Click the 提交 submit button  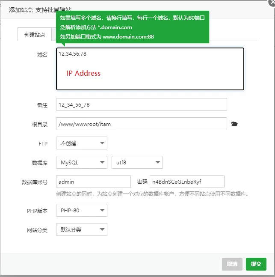[256, 264]
